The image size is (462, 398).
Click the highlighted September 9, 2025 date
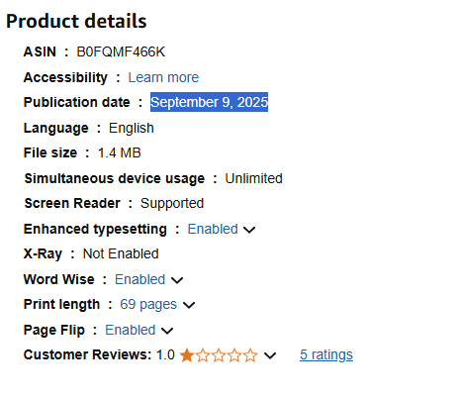[x=209, y=102]
